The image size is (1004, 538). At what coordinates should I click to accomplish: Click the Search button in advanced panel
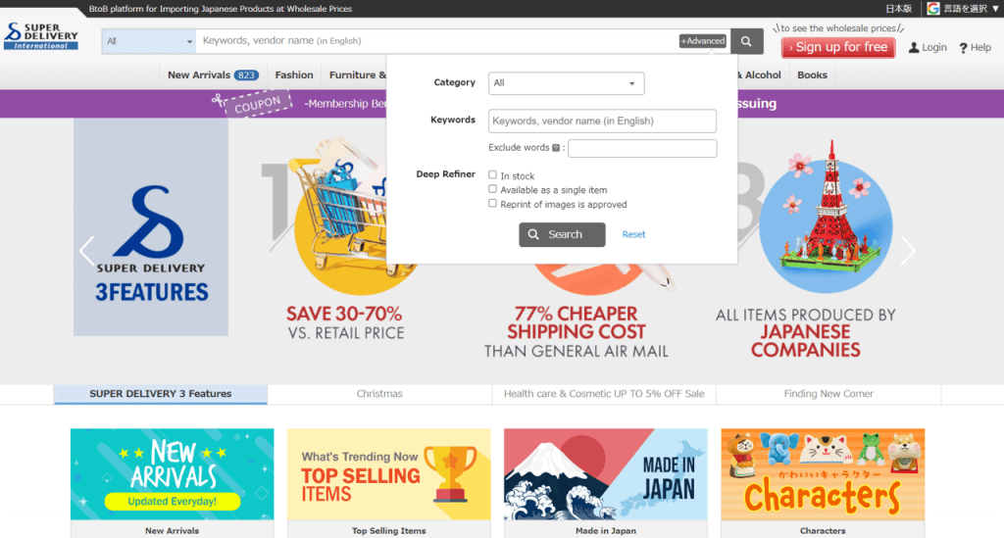tap(562, 235)
